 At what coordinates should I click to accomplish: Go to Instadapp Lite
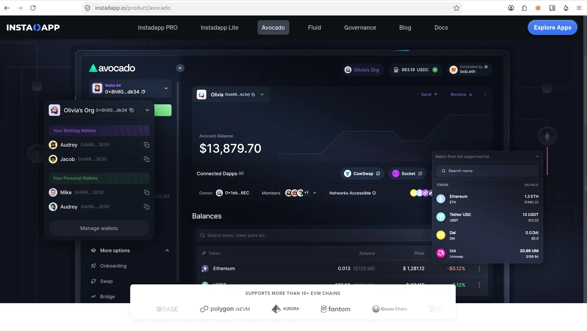coord(220,27)
